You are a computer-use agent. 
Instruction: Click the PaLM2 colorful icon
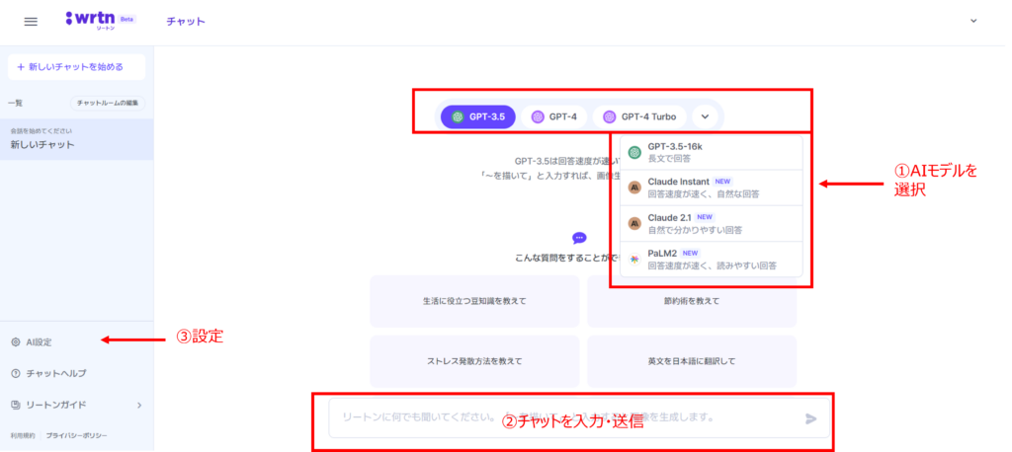634,260
